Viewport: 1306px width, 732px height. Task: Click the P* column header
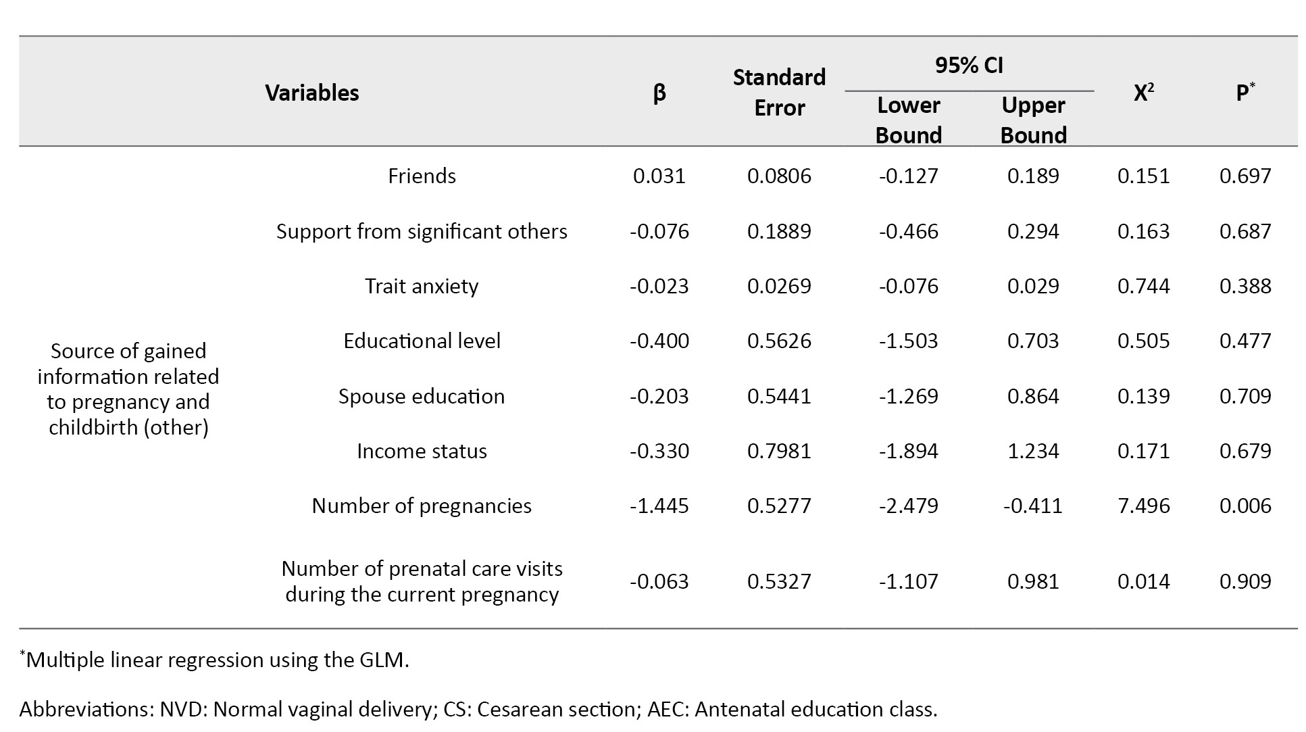tap(1245, 93)
